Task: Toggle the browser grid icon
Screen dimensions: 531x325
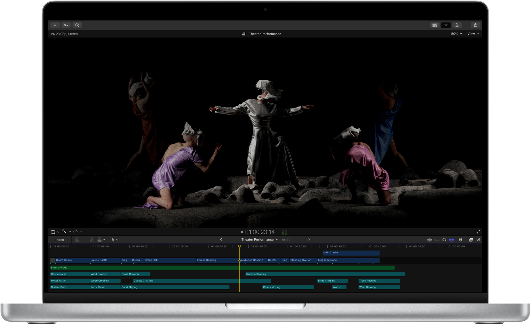Action: 435,25
